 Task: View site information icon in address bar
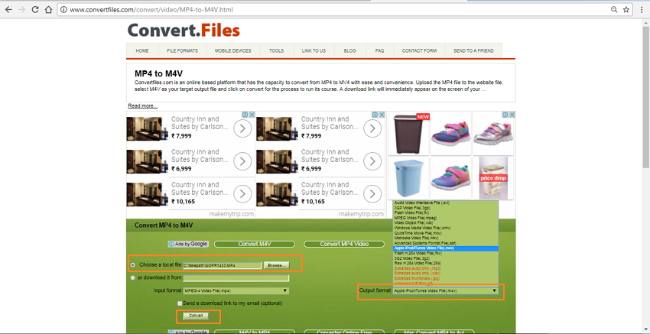coord(63,9)
